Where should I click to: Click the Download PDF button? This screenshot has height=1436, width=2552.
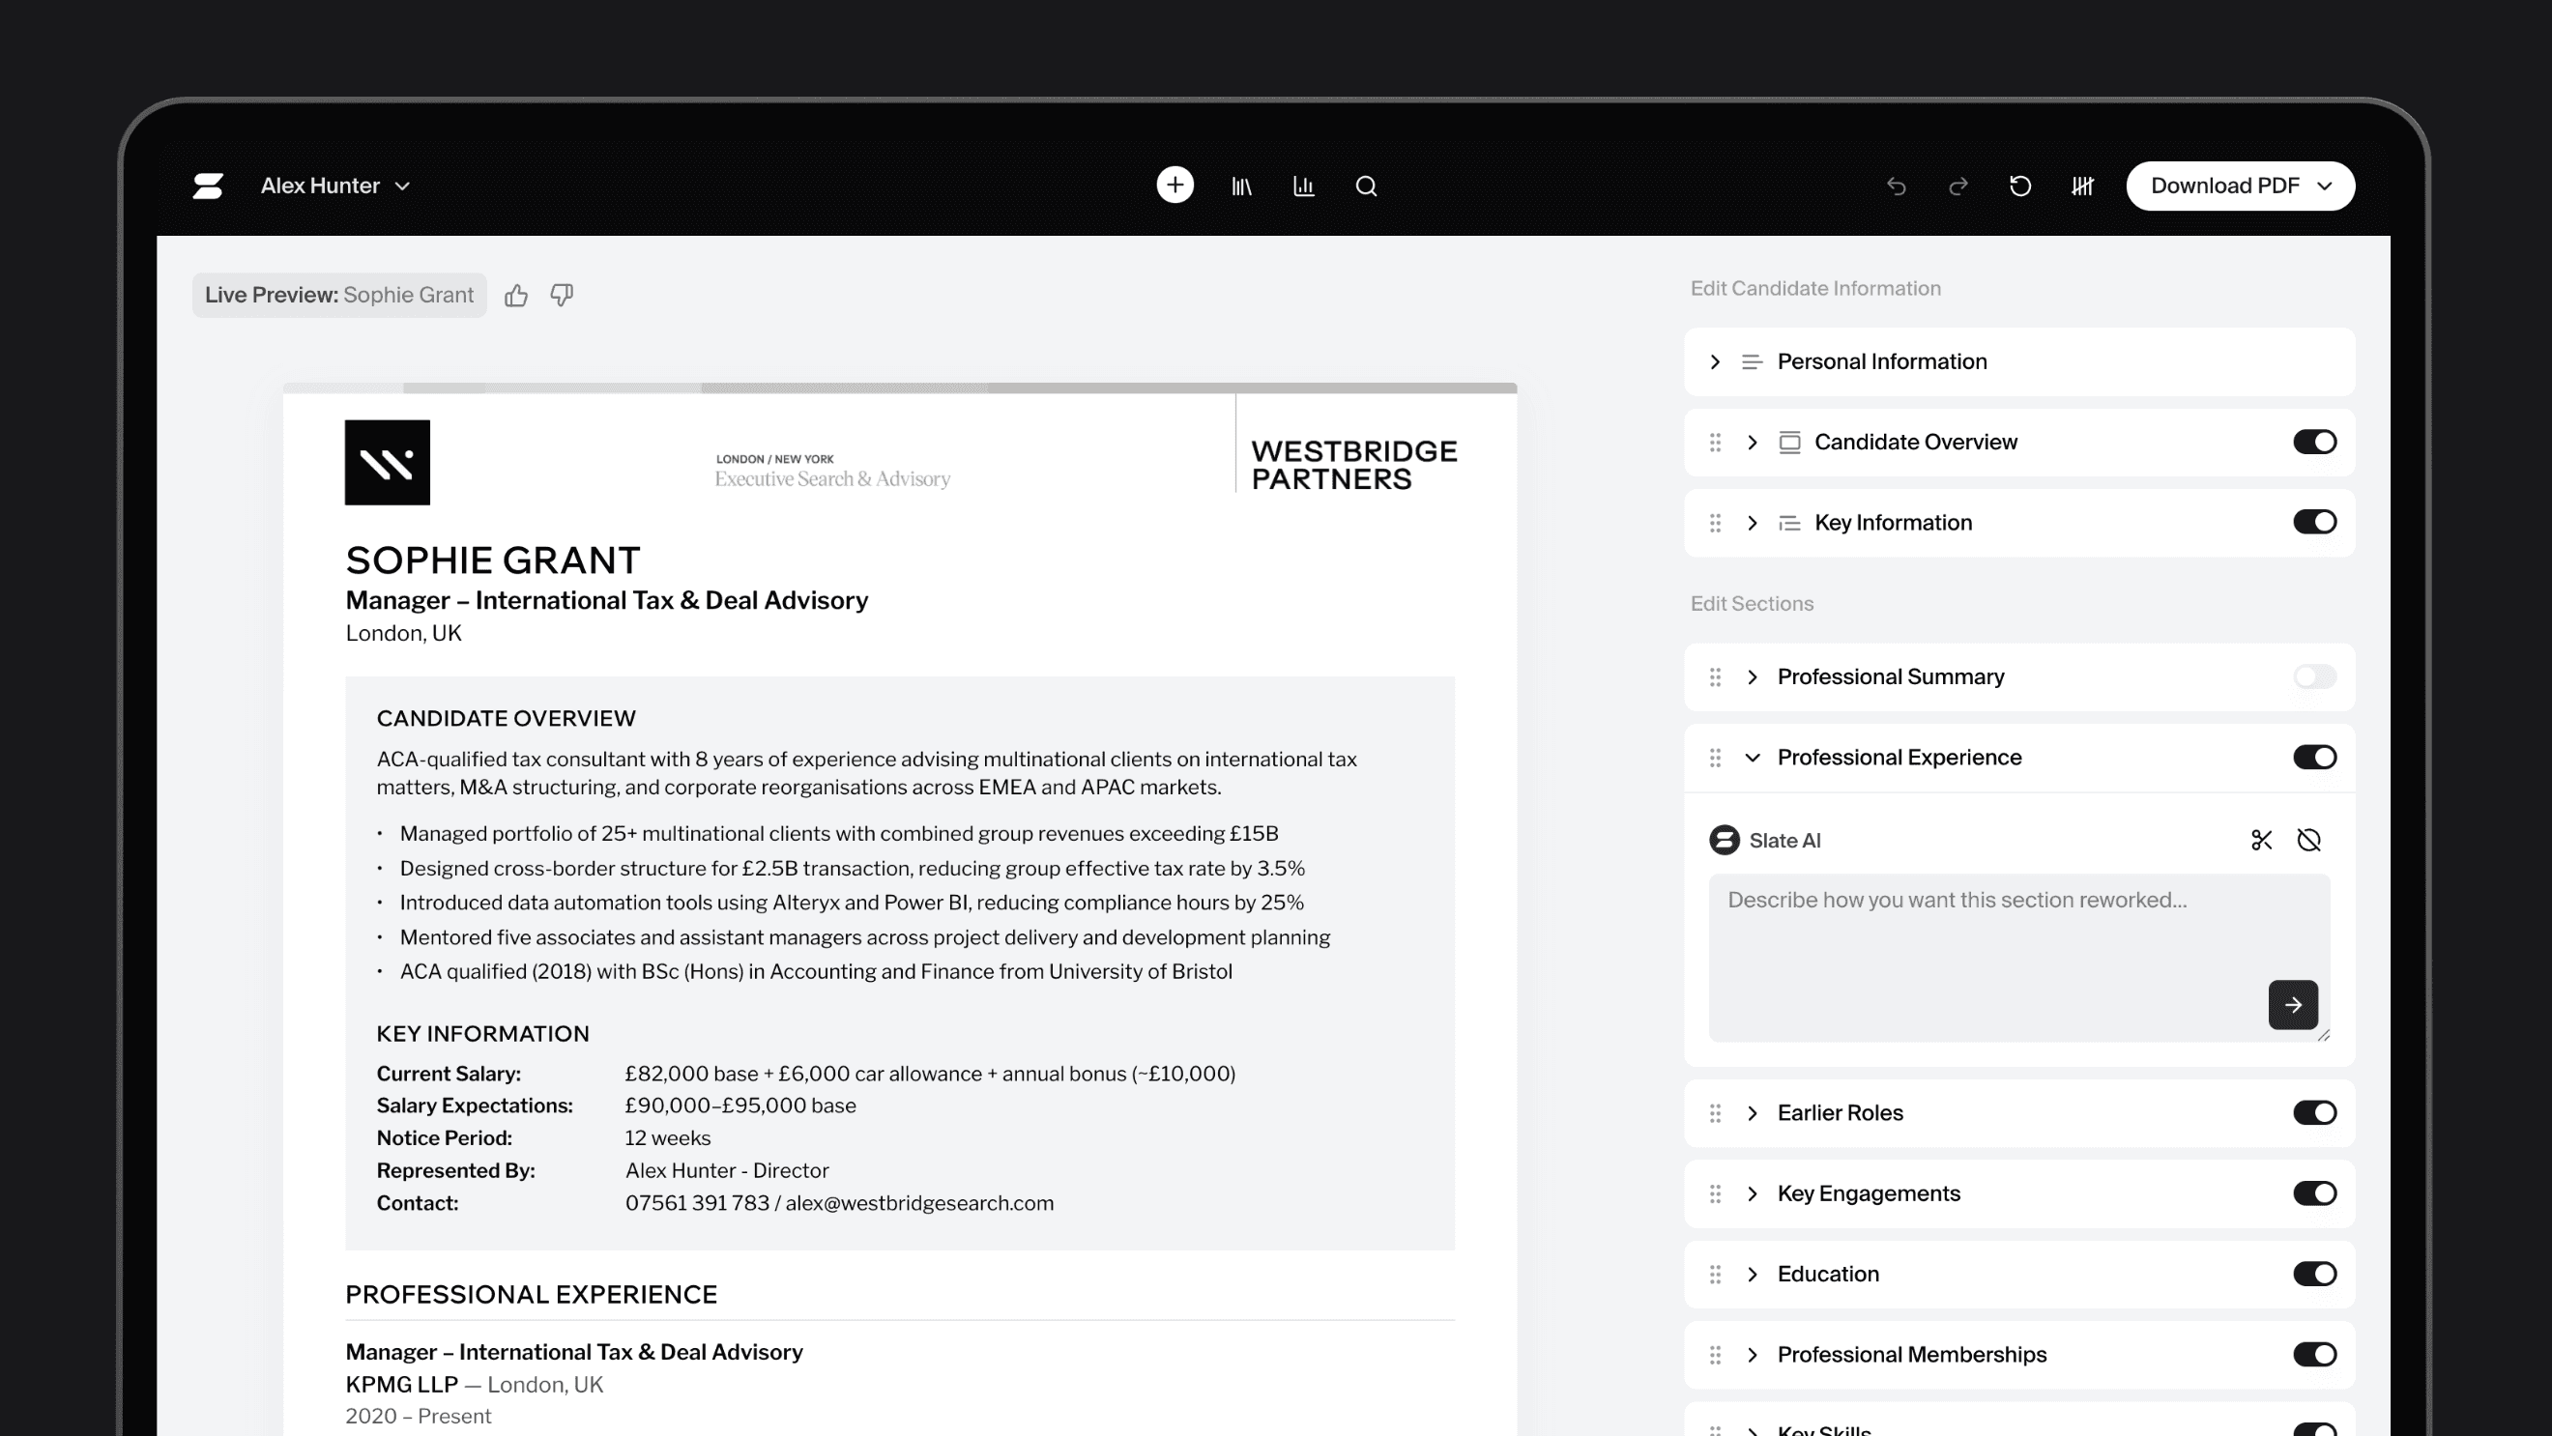[x=2224, y=186]
